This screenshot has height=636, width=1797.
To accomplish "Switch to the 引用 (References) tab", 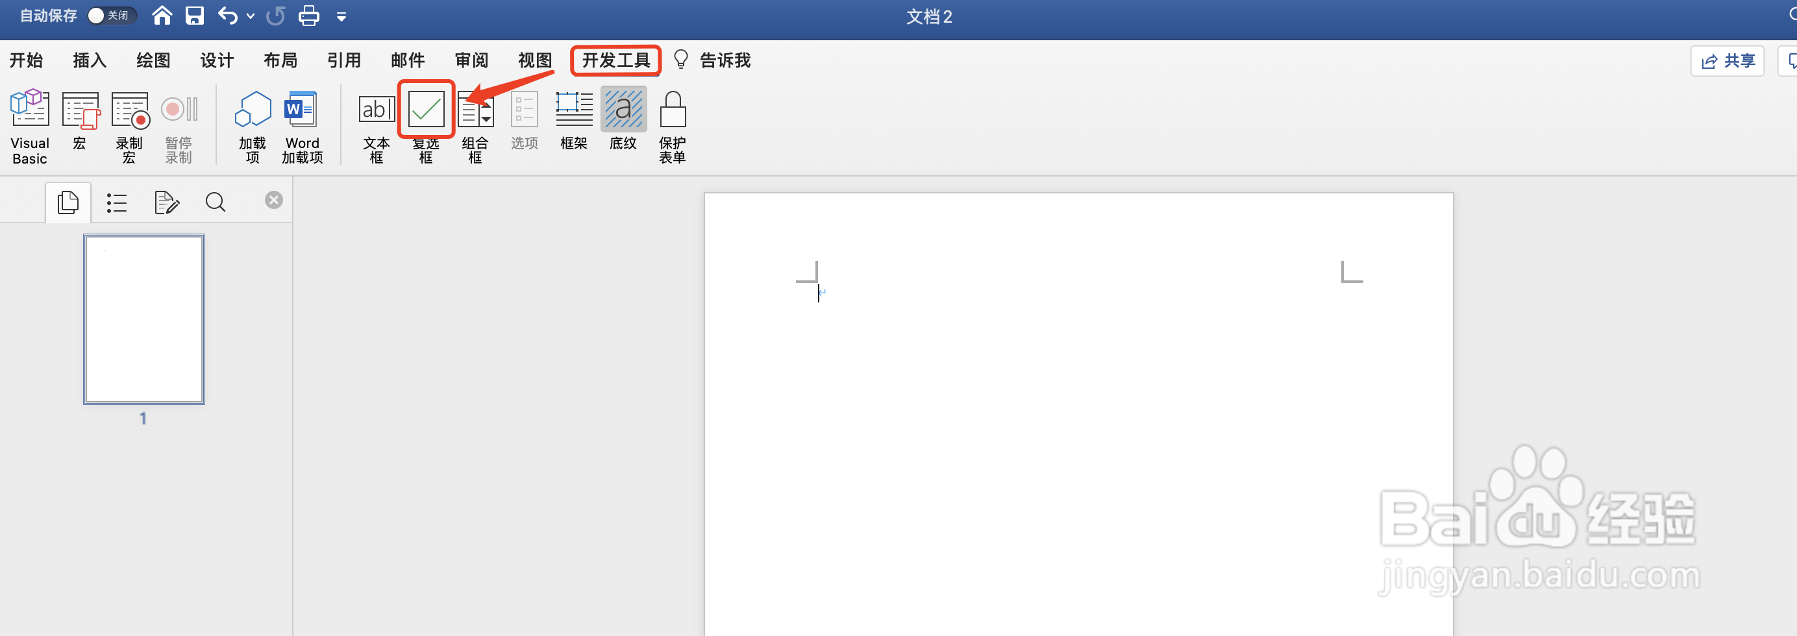I will pyautogui.click(x=344, y=60).
